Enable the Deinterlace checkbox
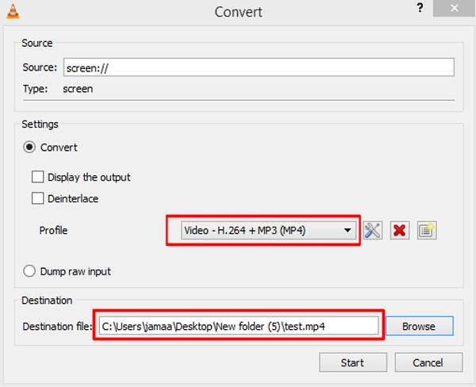Viewport: 476px width, 387px height. (x=37, y=198)
